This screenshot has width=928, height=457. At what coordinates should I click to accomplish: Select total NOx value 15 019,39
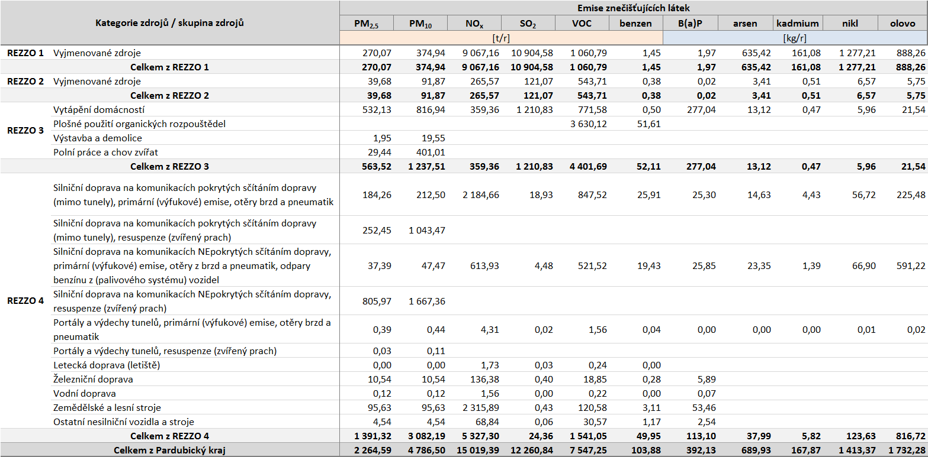coord(479,450)
